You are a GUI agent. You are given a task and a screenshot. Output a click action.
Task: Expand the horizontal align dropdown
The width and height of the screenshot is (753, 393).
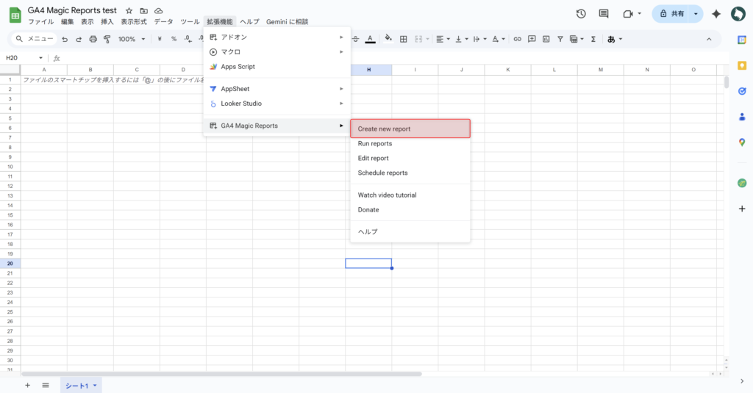[448, 40]
